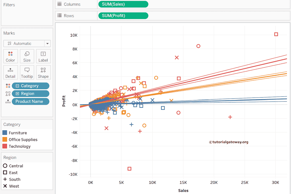The image size is (291, 194).
Task: Select Central circle in Region legend
Action: tap(5, 166)
